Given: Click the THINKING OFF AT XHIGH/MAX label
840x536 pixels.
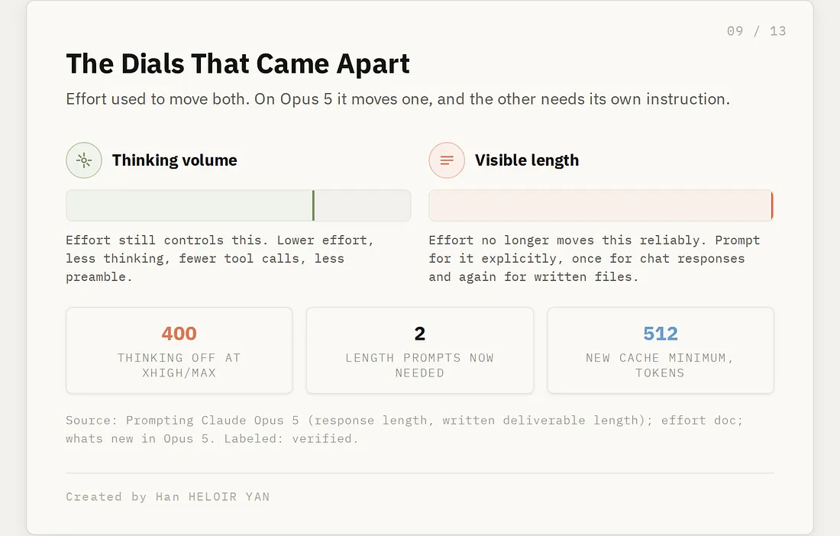Looking at the screenshot, I should tap(179, 365).
